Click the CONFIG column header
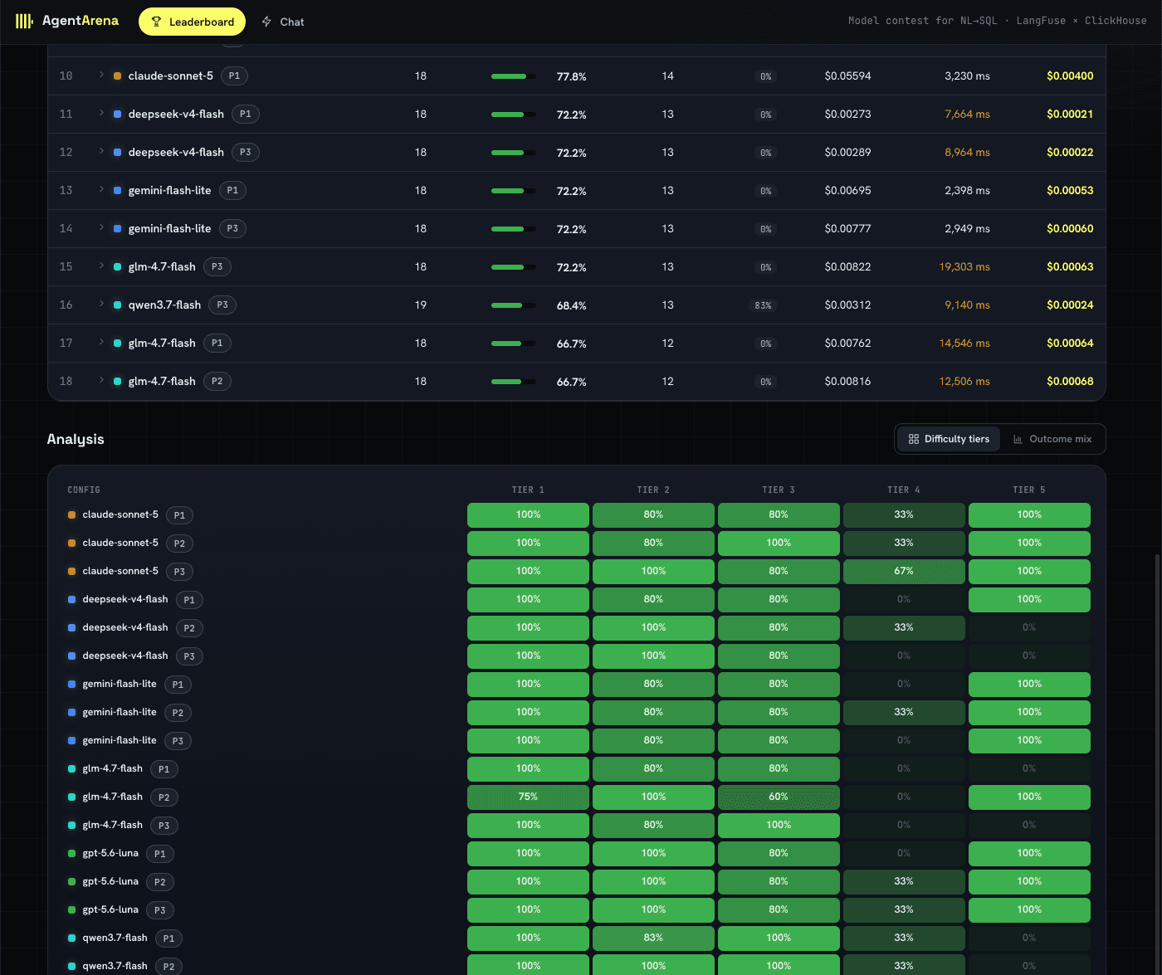Image resolution: width=1162 pixels, height=975 pixels. click(84, 490)
